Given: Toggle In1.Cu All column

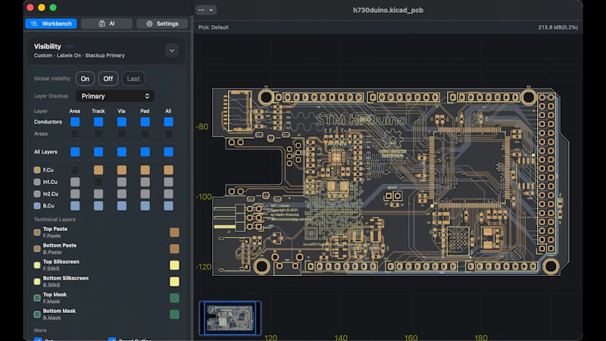Looking at the screenshot, I should pos(168,182).
